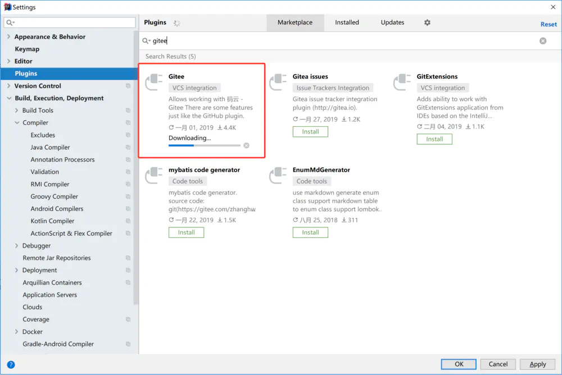The height and width of the screenshot is (375, 562).
Task: Open the Gitee plugin title
Action: click(176, 77)
